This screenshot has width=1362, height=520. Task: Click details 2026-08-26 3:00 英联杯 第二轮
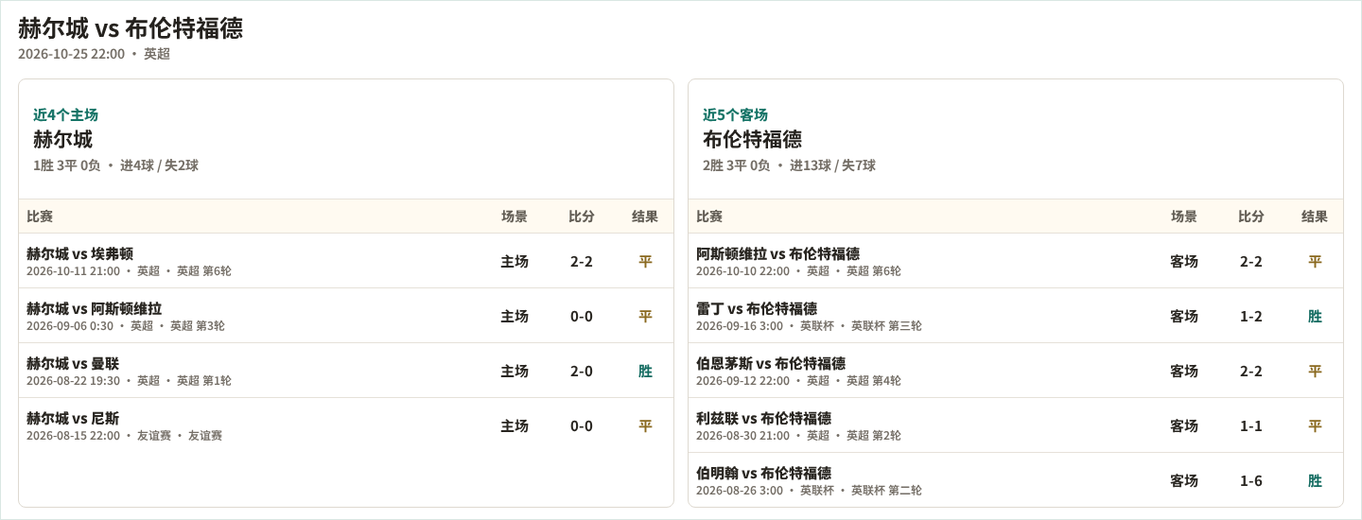coord(809,491)
